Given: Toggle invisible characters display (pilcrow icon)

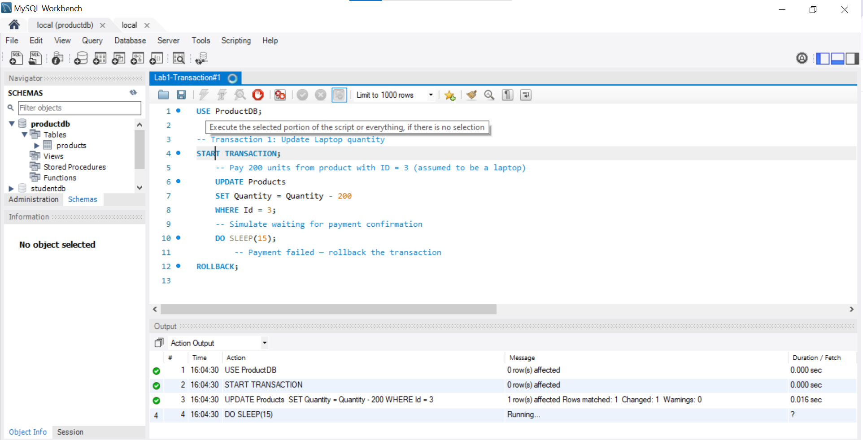Looking at the screenshot, I should 507,95.
